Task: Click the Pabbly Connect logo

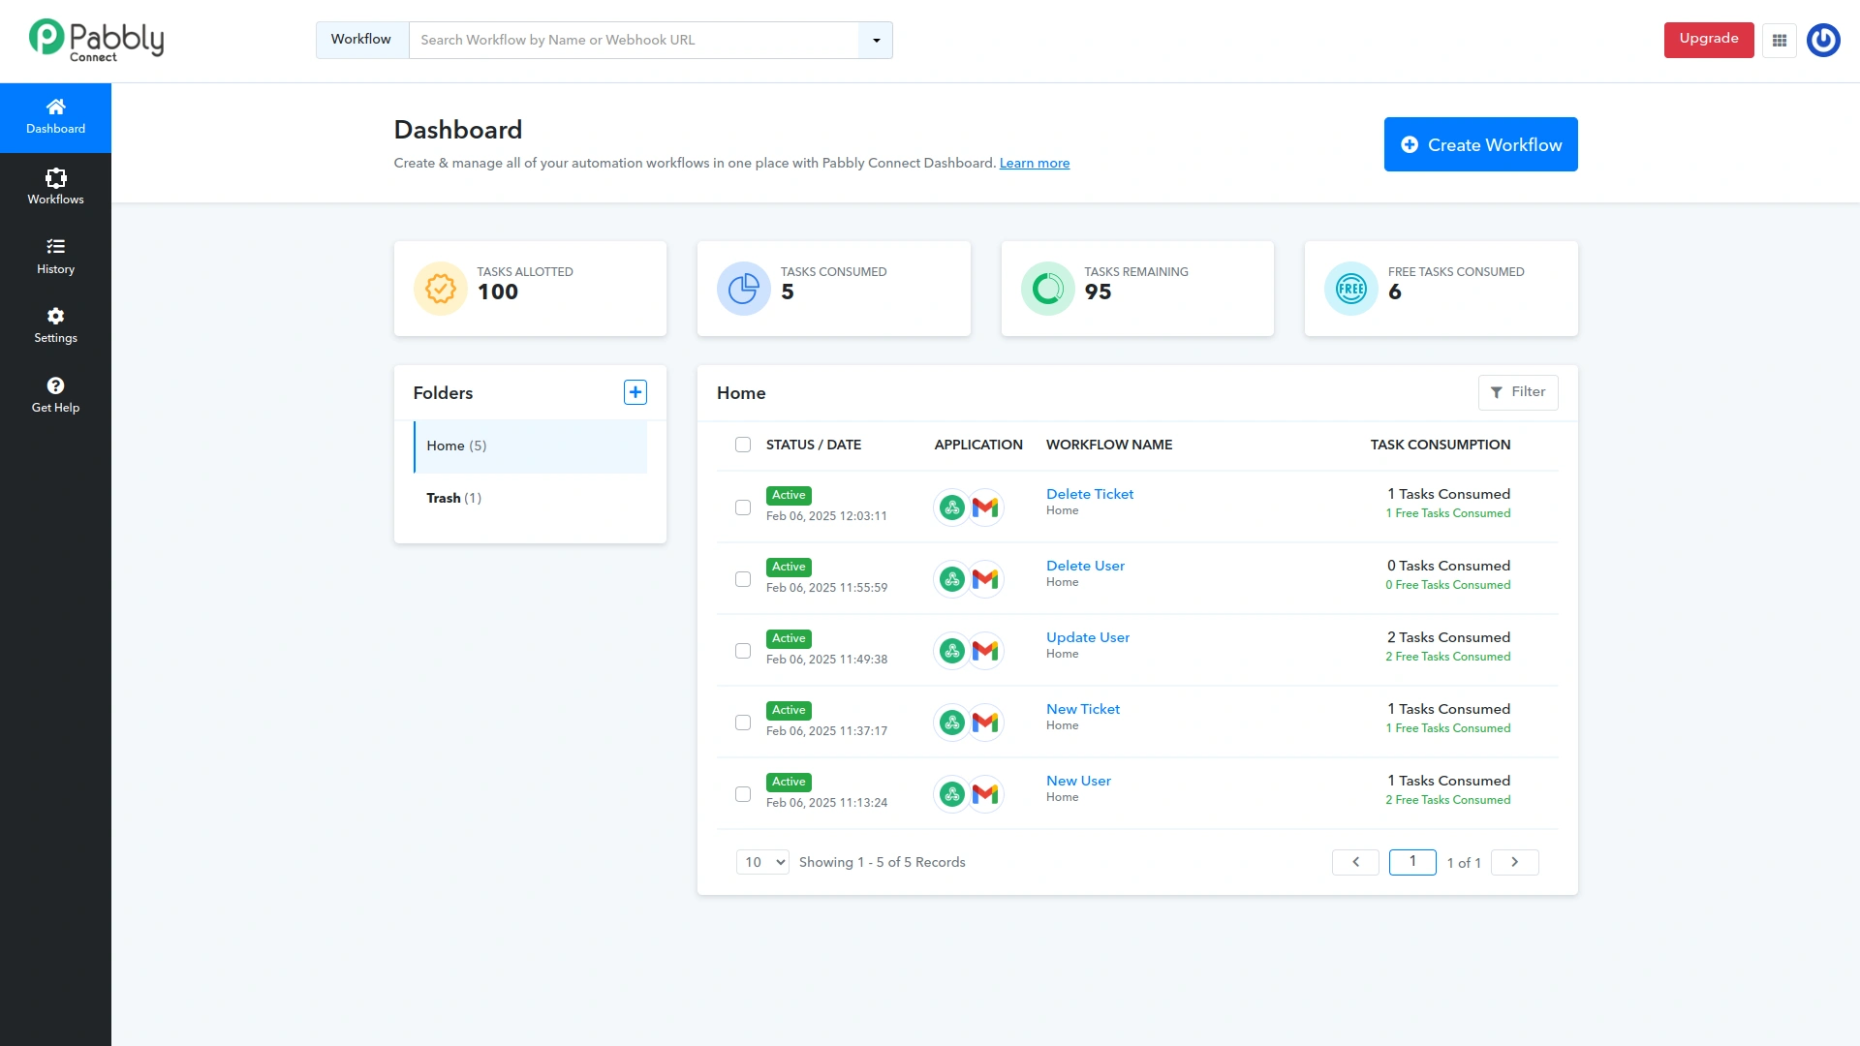Action: tap(94, 39)
